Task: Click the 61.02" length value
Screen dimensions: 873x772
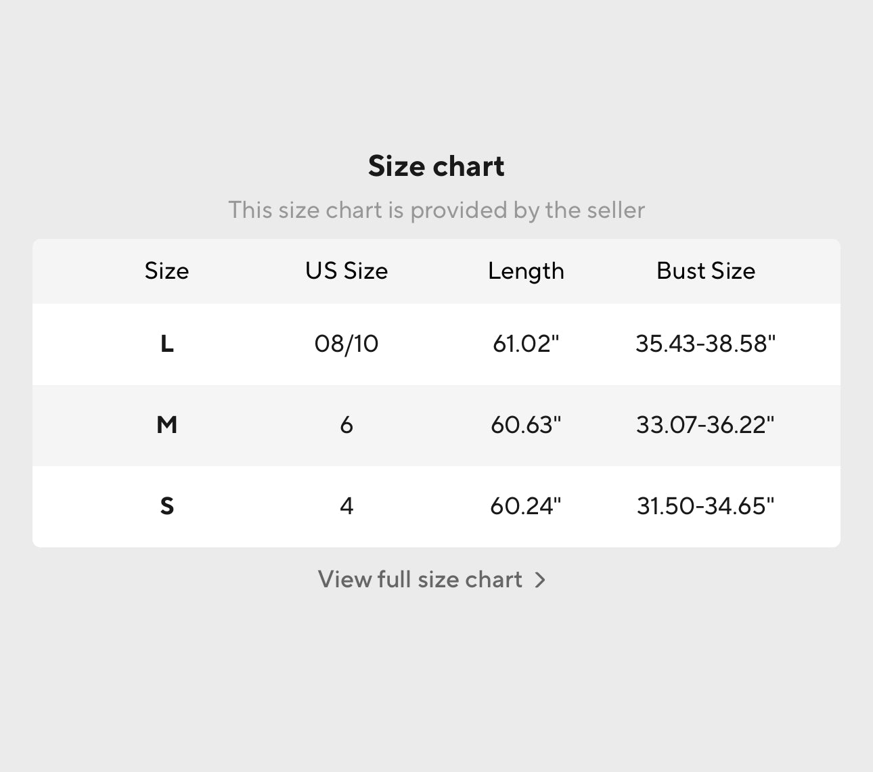Action: (526, 344)
